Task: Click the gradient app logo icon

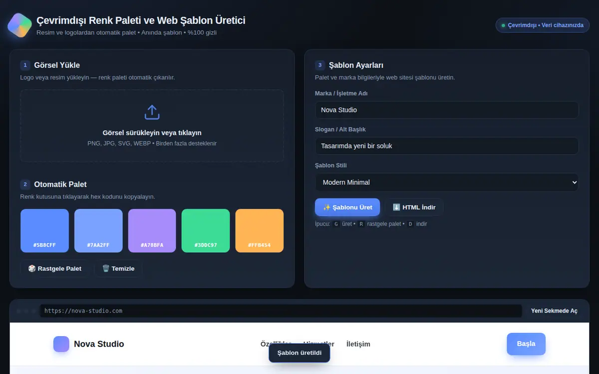Action: (20, 25)
